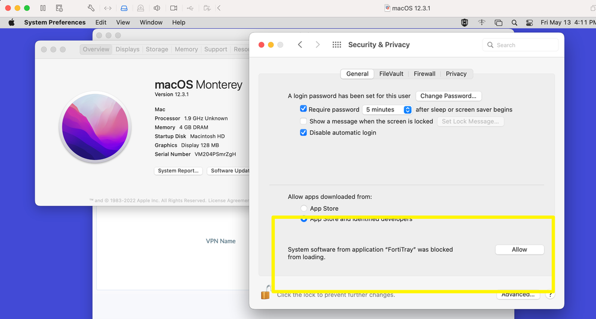Click Software Update button in About This Mac

point(228,171)
